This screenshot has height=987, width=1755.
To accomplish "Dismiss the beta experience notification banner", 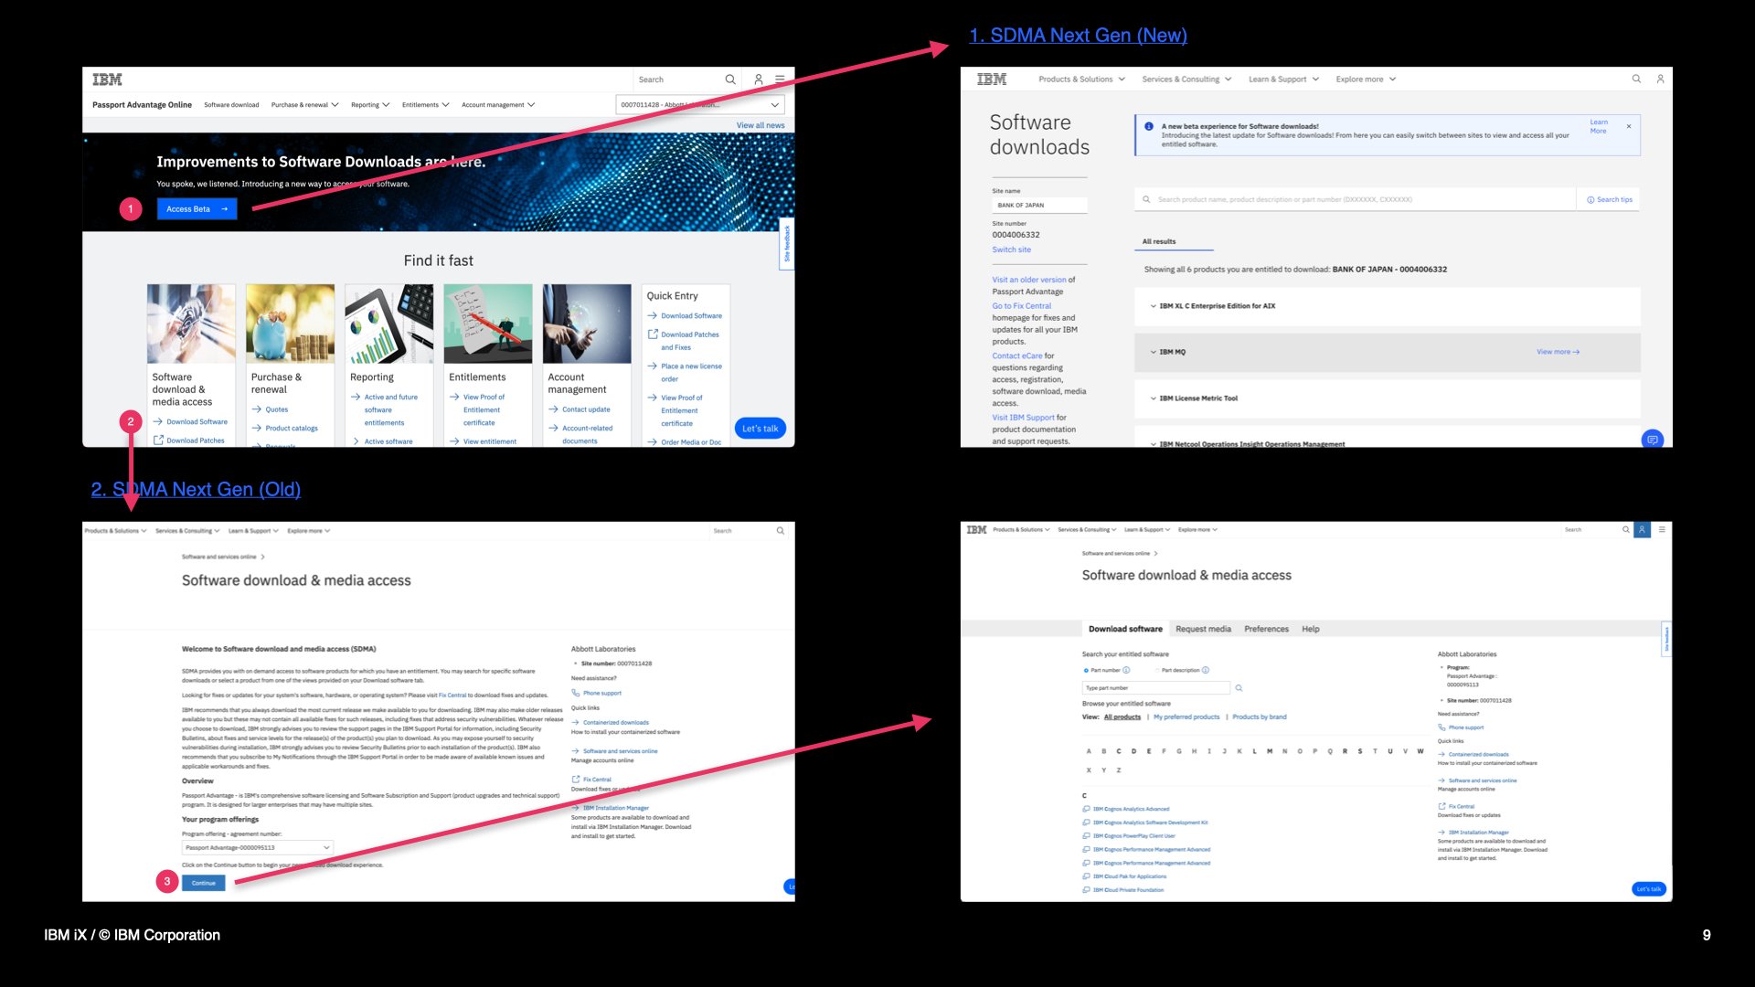I will (1629, 126).
